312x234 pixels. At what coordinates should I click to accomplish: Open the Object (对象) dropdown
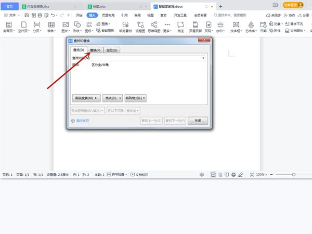pos(276,24)
